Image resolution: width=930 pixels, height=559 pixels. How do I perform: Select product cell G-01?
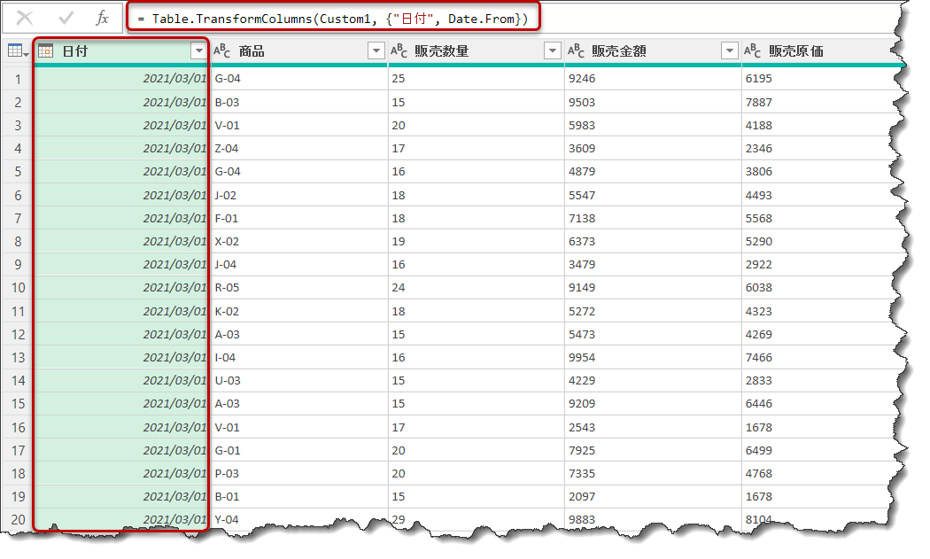coord(298,451)
